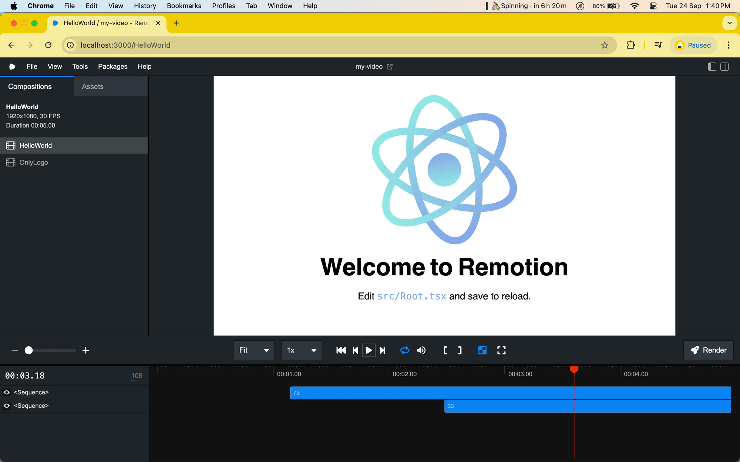Reload the localhost page
Screen dimensions: 740x462
click(48, 45)
